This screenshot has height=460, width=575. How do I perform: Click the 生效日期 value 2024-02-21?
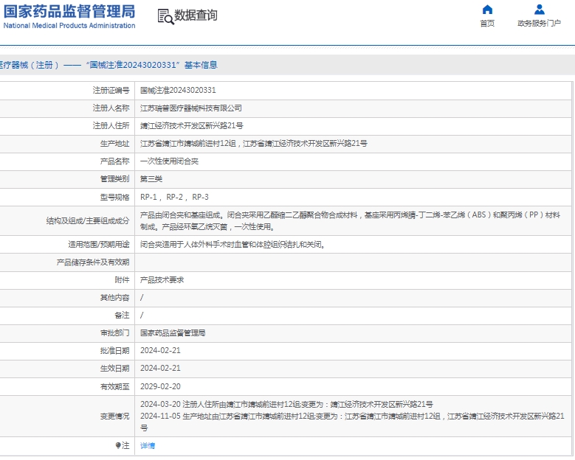tap(160, 368)
